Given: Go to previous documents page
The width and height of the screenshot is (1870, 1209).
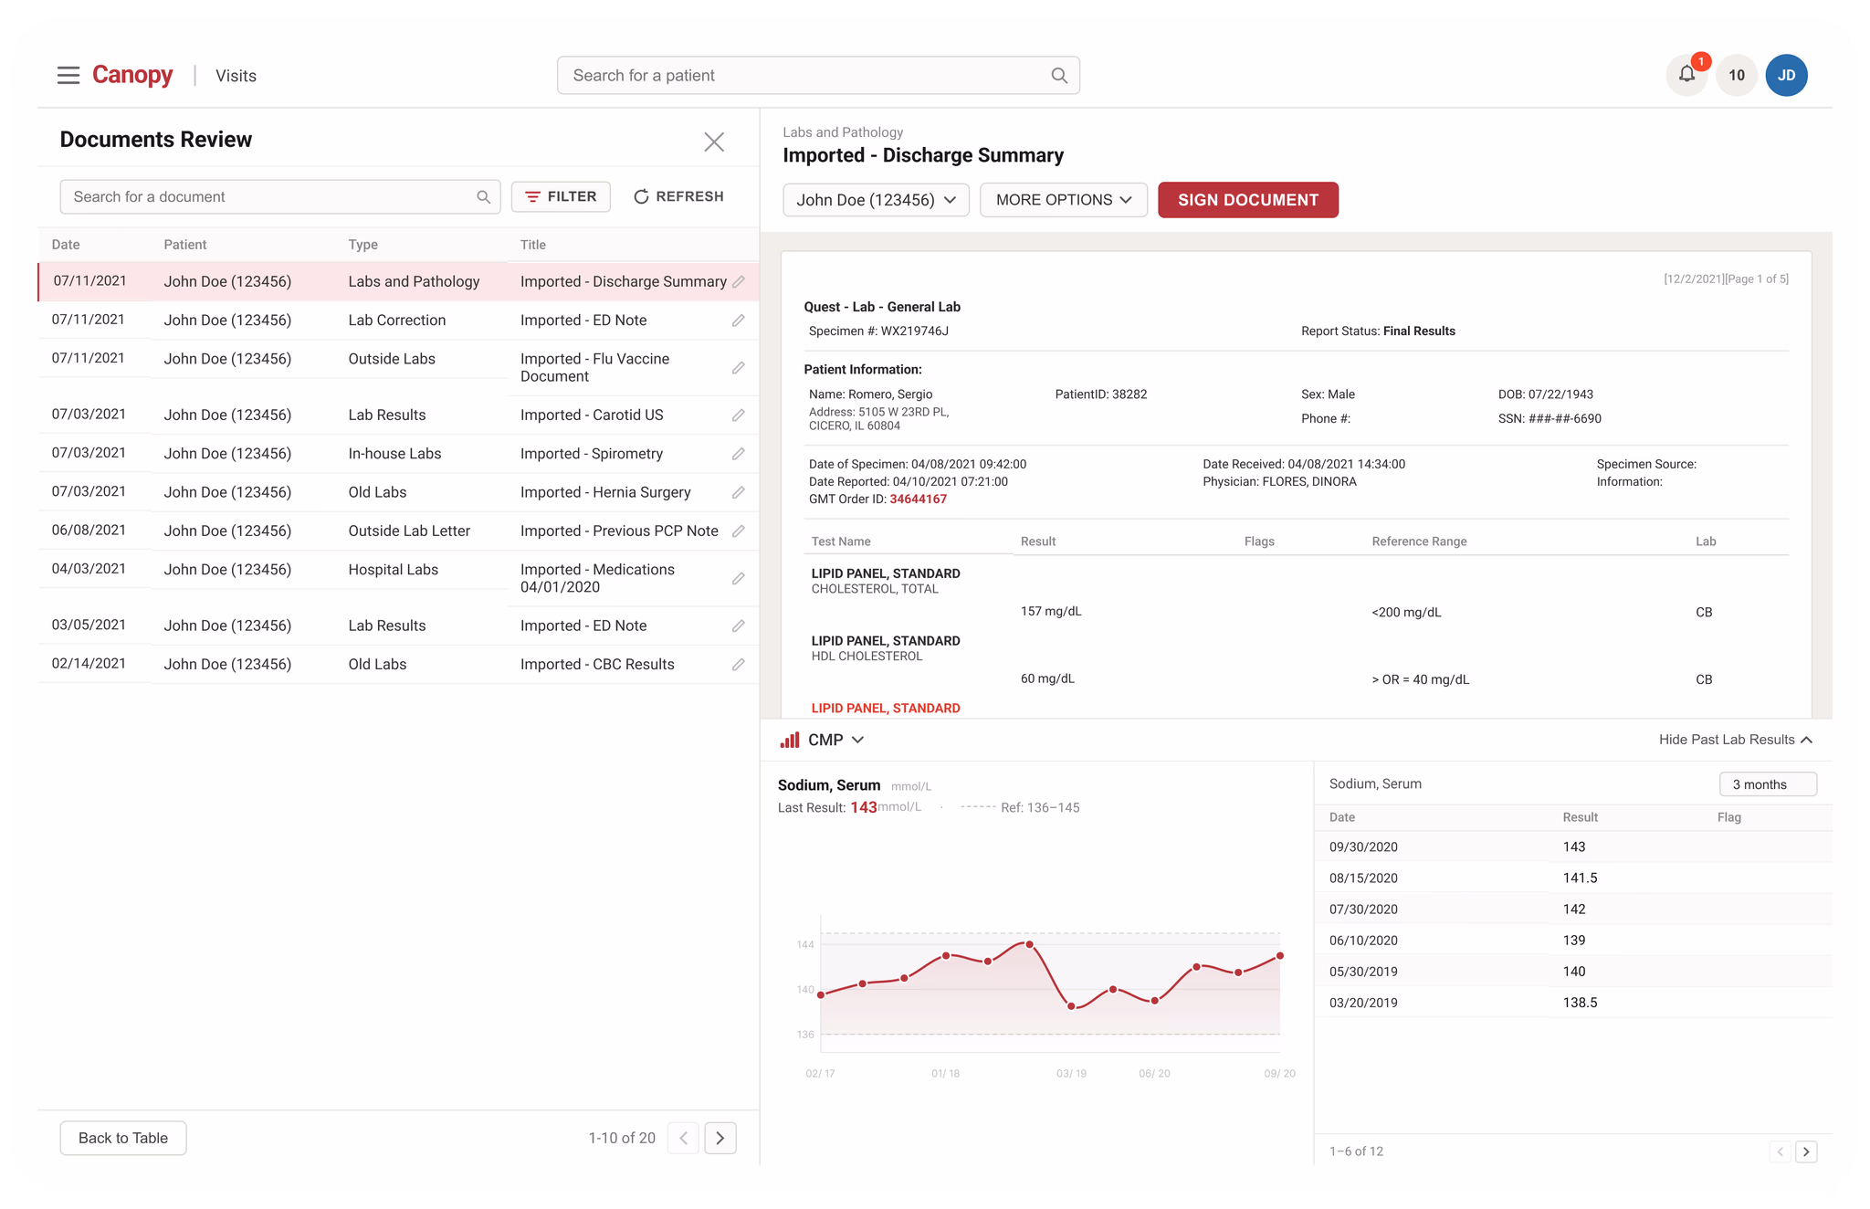Looking at the screenshot, I should (x=683, y=1138).
